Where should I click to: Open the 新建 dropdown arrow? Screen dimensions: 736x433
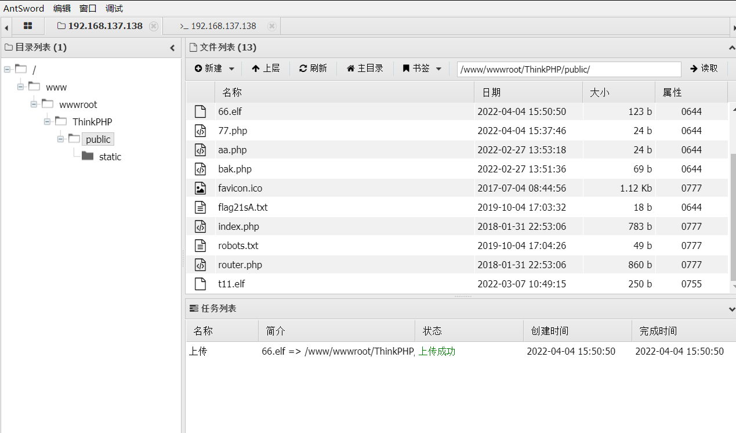231,68
